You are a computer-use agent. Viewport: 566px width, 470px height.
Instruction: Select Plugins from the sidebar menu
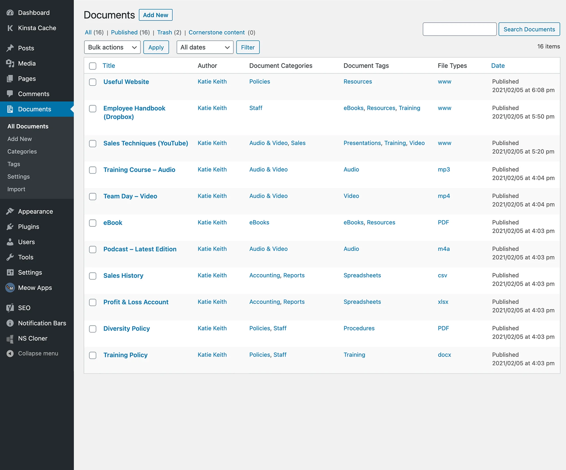10,227
